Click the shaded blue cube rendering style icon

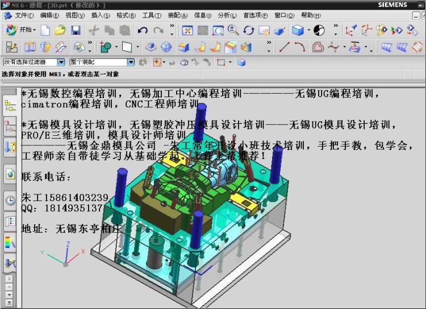click(298, 30)
